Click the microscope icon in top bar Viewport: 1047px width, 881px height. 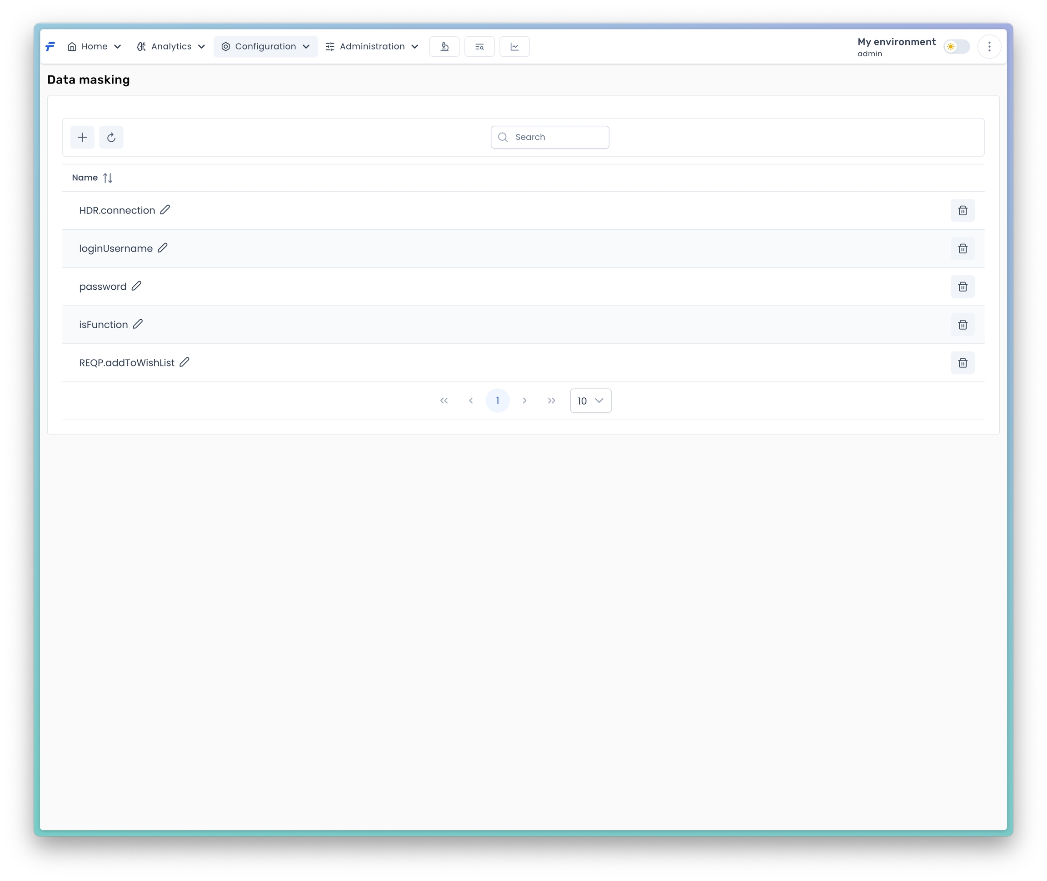[444, 46]
